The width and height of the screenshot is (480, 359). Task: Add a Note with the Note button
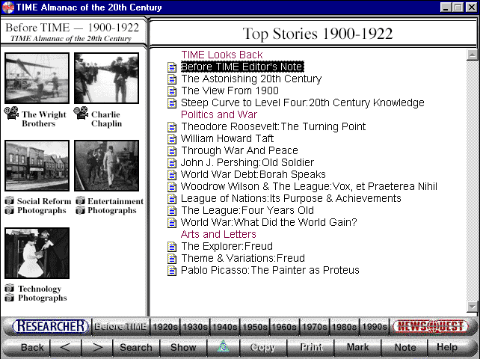point(405,347)
